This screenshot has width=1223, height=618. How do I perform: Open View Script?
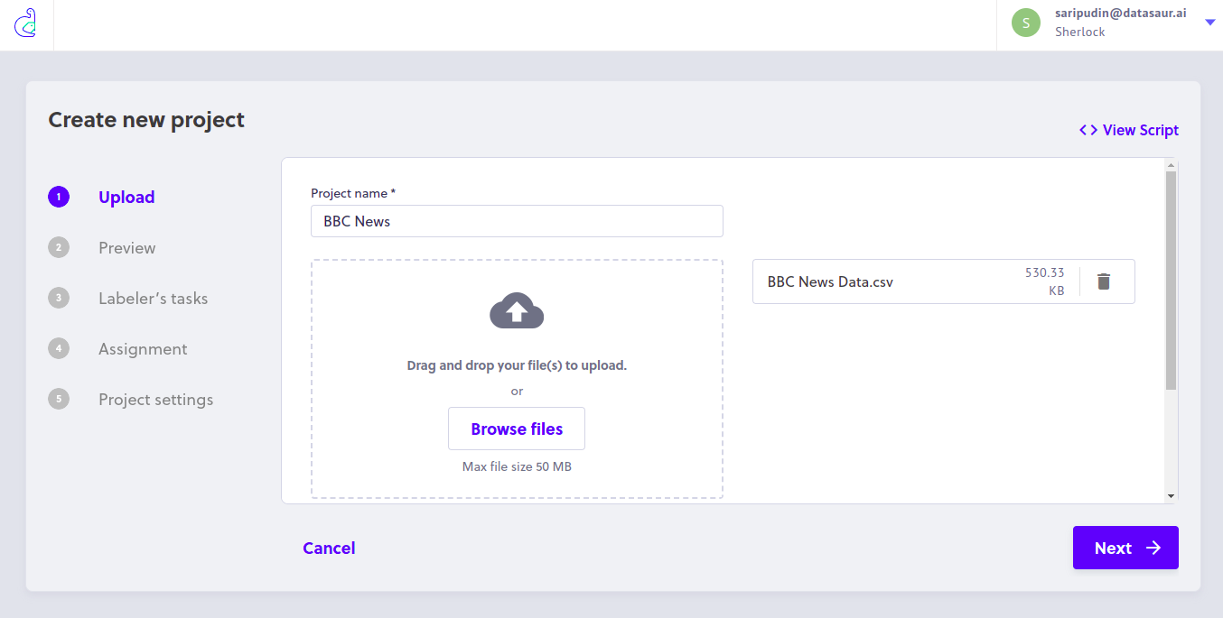1140,129
